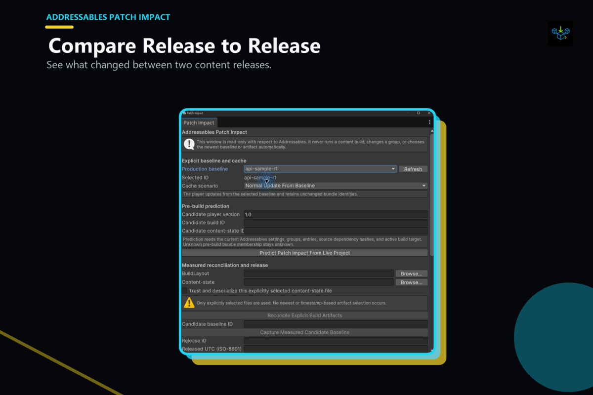Open the window's three-dot options menu
The image size is (593, 395).
coord(429,122)
